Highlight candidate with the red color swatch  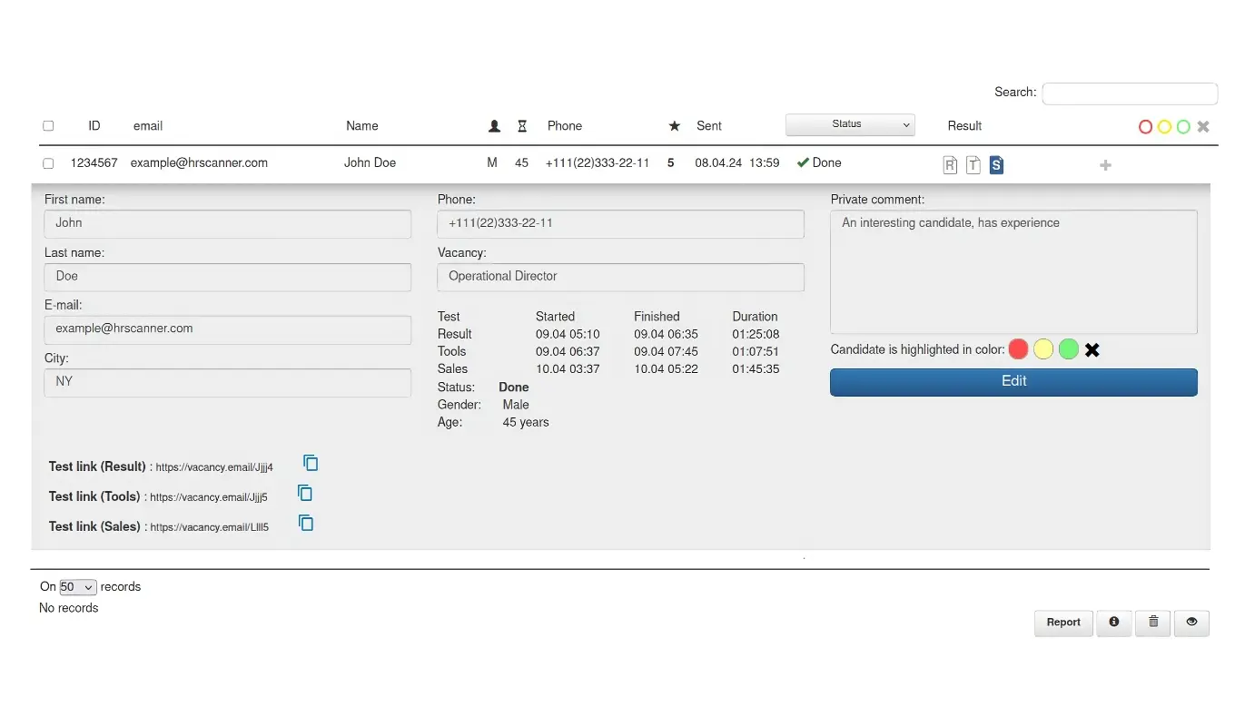pyautogui.click(x=1018, y=349)
